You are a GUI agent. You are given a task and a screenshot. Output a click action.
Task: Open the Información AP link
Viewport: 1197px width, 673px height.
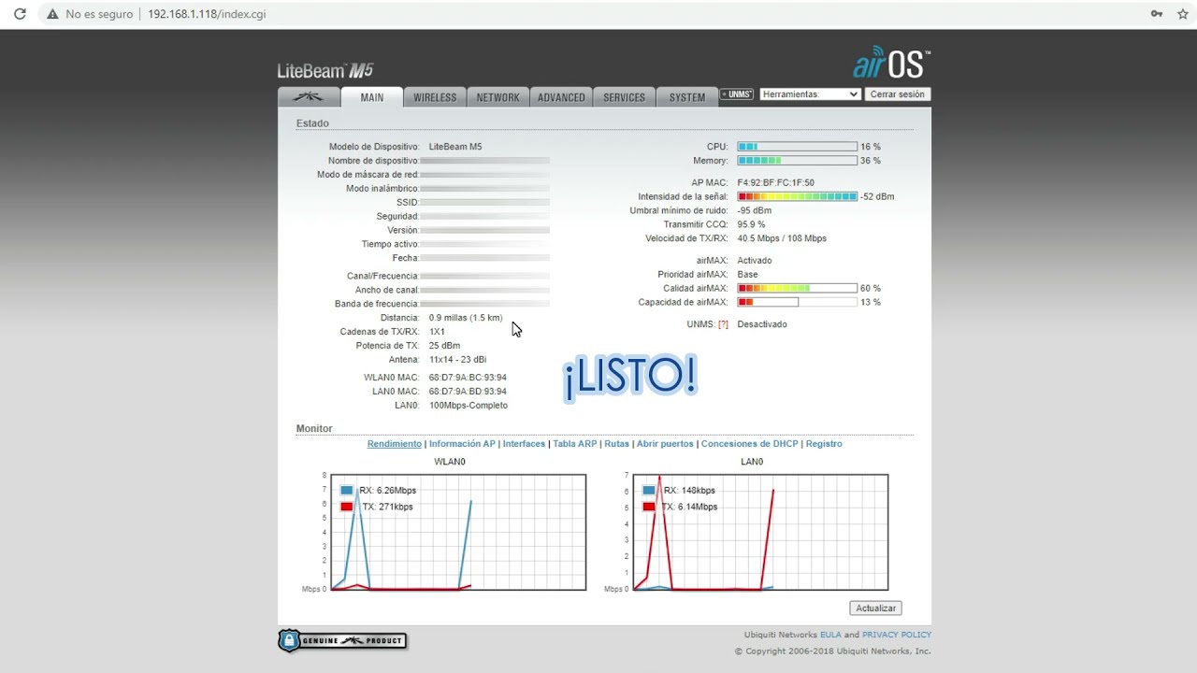point(462,444)
